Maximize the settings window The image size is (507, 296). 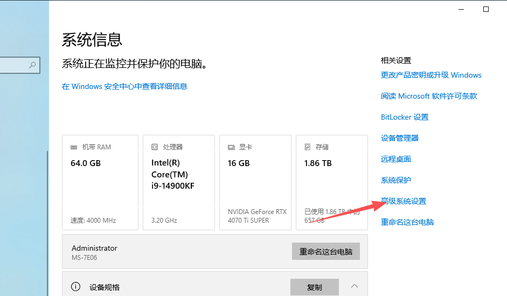click(x=486, y=9)
